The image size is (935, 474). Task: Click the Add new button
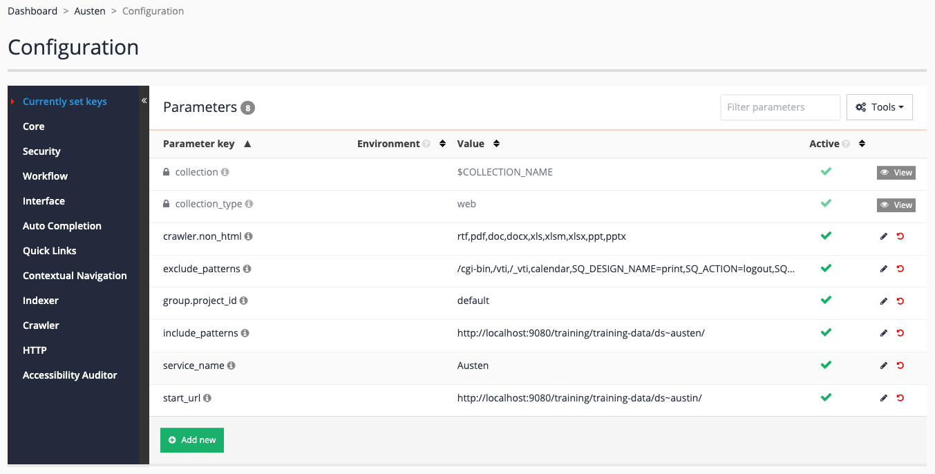pos(192,440)
